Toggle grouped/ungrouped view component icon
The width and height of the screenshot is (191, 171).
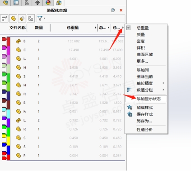click(x=22, y=18)
